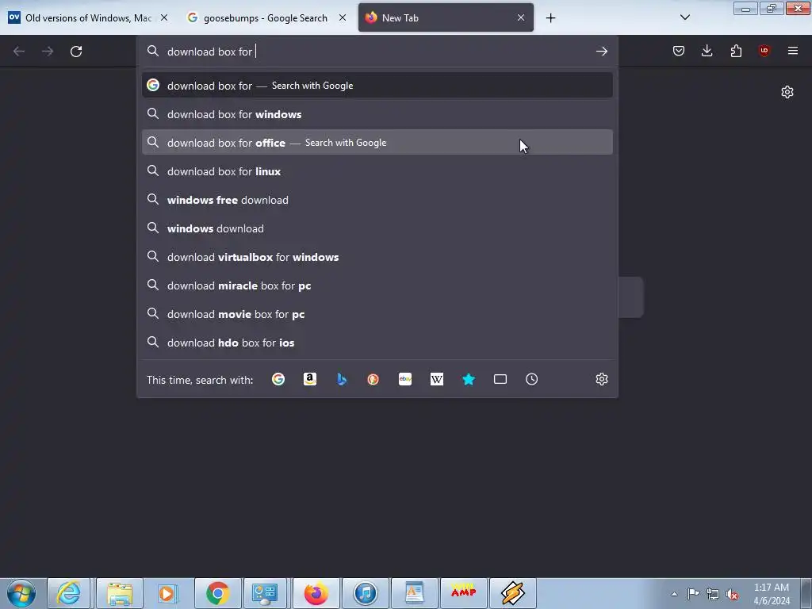812x609 pixels.
Task: Open new tab with plus button
Action: click(x=550, y=18)
